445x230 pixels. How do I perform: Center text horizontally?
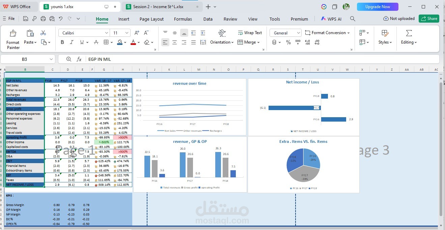[x=175, y=42]
